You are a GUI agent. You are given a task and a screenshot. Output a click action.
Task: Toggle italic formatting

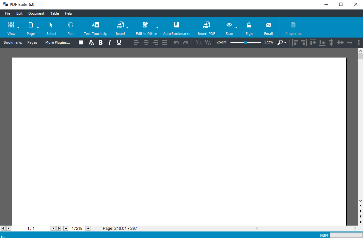pos(110,42)
